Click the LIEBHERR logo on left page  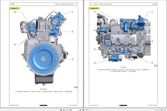coord(43,105)
